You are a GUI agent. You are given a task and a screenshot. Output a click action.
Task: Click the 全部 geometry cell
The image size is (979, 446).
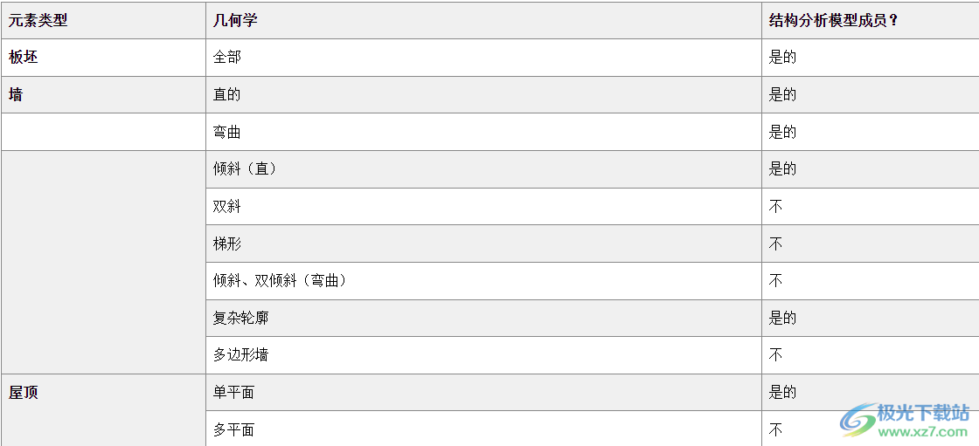click(227, 58)
